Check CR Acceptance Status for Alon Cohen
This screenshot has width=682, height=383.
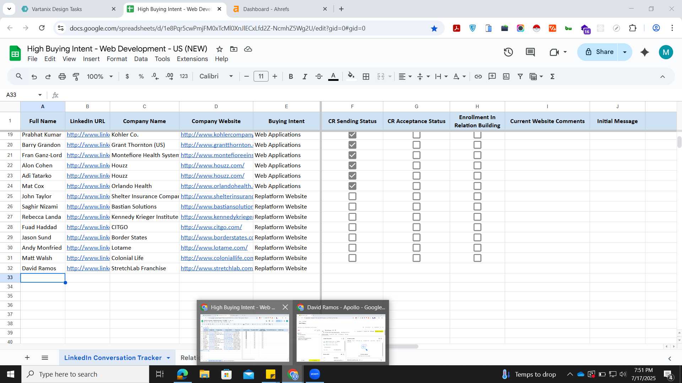tap(417, 165)
